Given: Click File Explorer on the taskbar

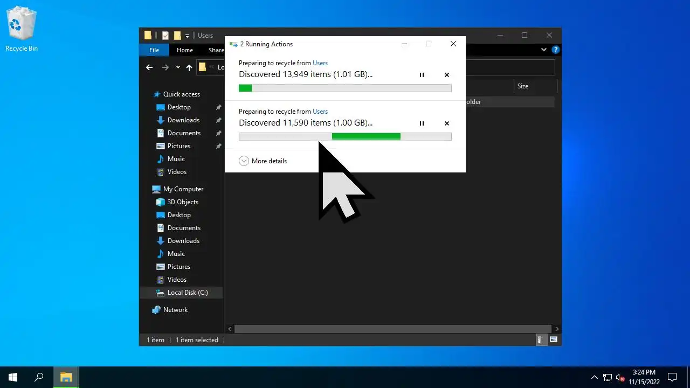Looking at the screenshot, I should 66,377.
